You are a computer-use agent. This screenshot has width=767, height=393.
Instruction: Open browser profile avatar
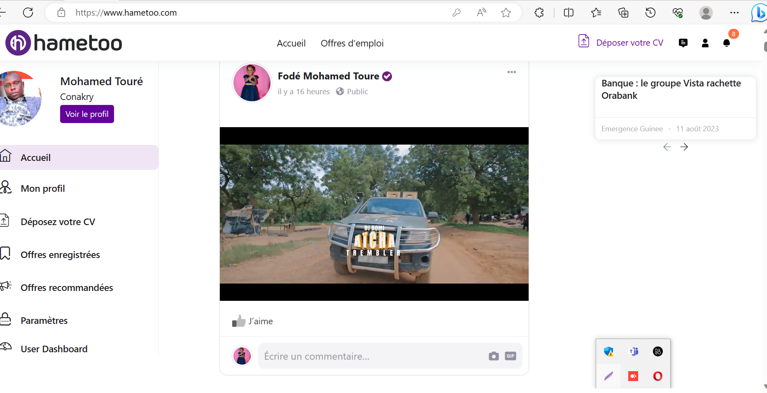click(x=706, y=13)
